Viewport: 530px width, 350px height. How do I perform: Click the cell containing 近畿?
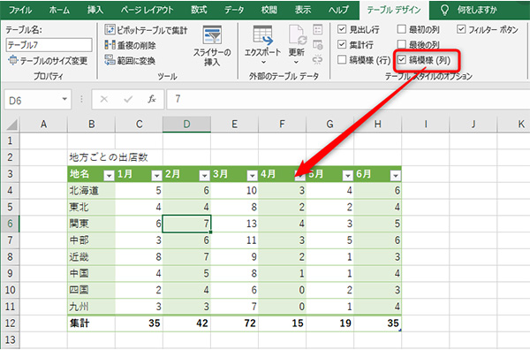tap(91, 257)
